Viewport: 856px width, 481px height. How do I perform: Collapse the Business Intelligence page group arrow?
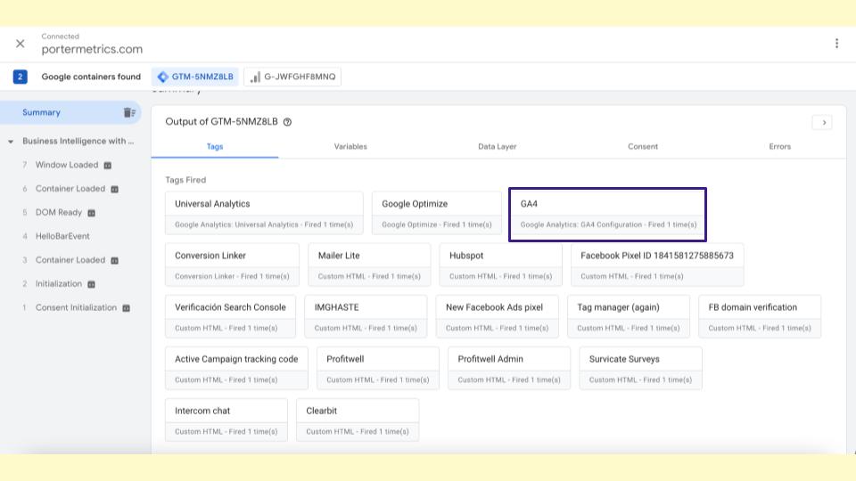click(x=11, y=142)
